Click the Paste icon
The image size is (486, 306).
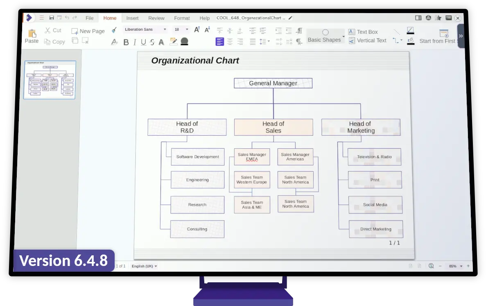(x=32, y=34)
